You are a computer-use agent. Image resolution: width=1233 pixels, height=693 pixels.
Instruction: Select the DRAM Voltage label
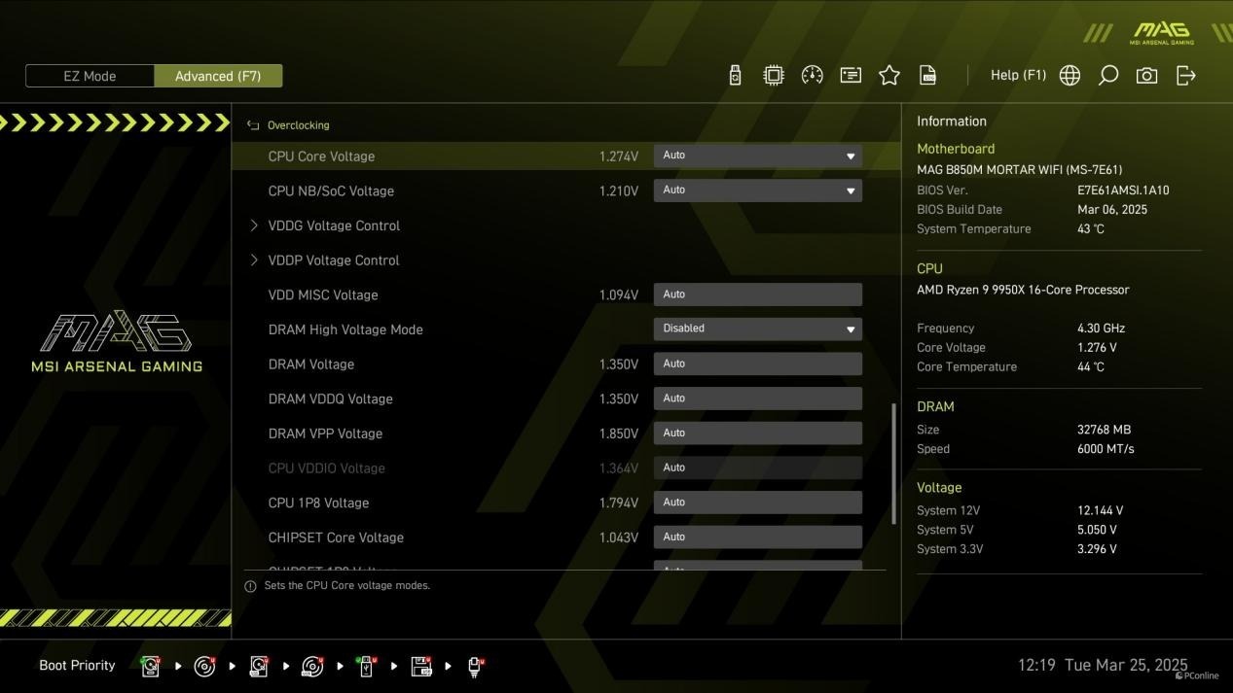click(x=311, y=364)
